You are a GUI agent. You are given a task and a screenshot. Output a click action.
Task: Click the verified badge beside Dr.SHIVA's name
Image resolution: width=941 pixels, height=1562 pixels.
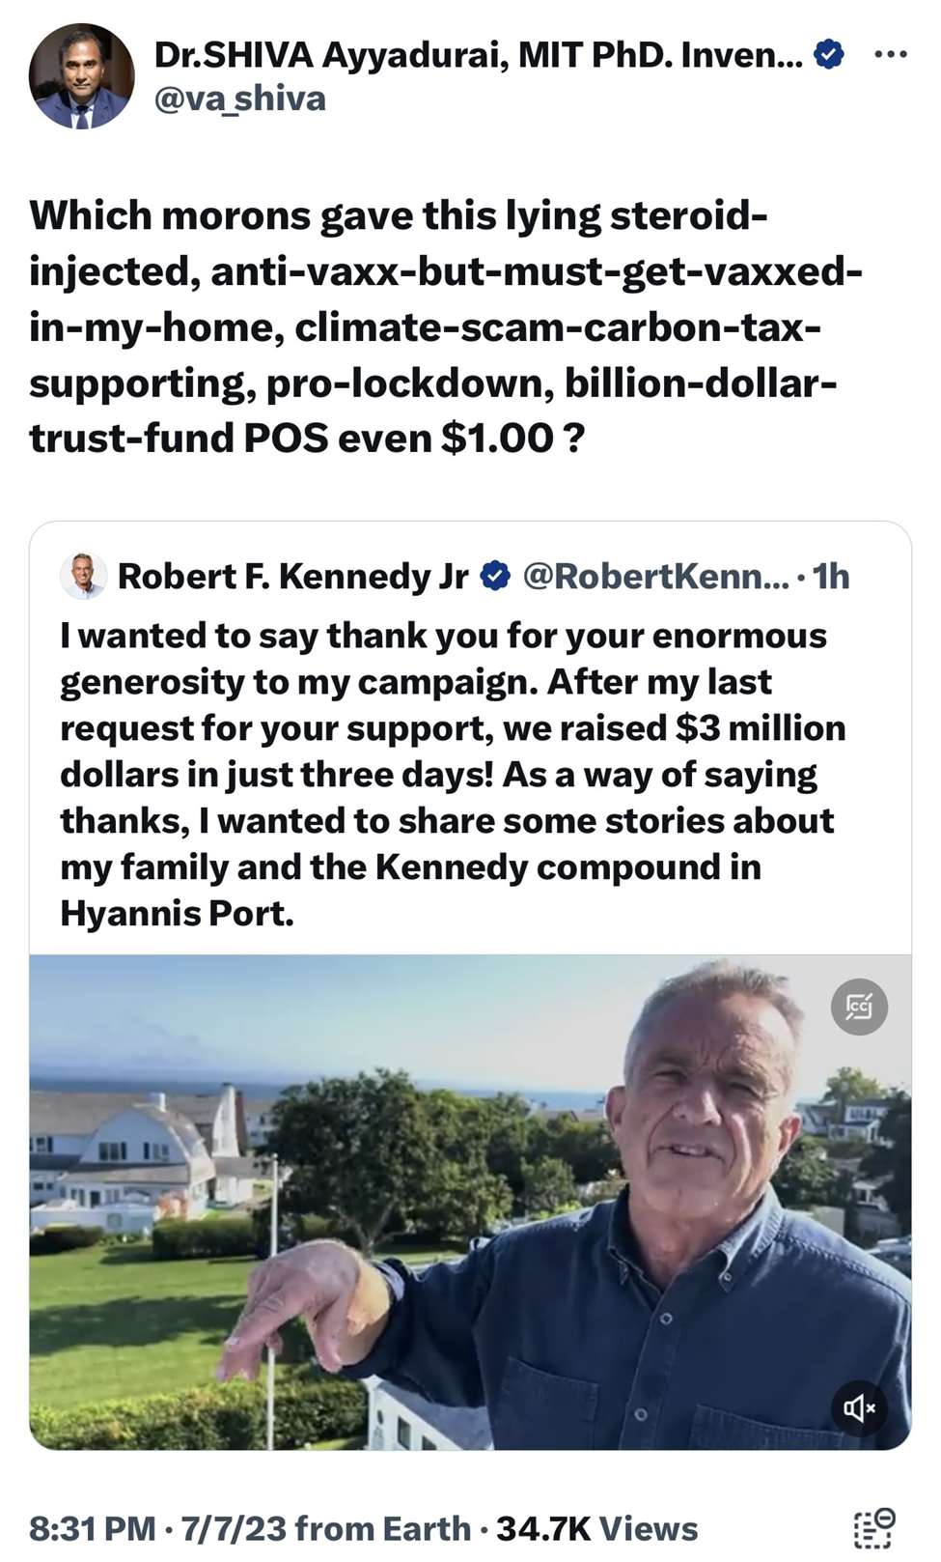827,56
